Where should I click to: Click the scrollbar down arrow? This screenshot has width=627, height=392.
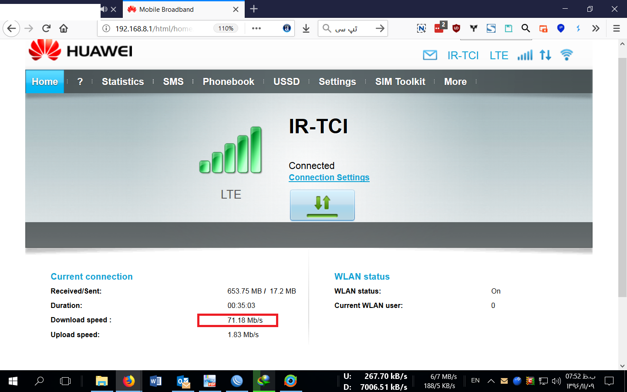[x=622, y=366]
